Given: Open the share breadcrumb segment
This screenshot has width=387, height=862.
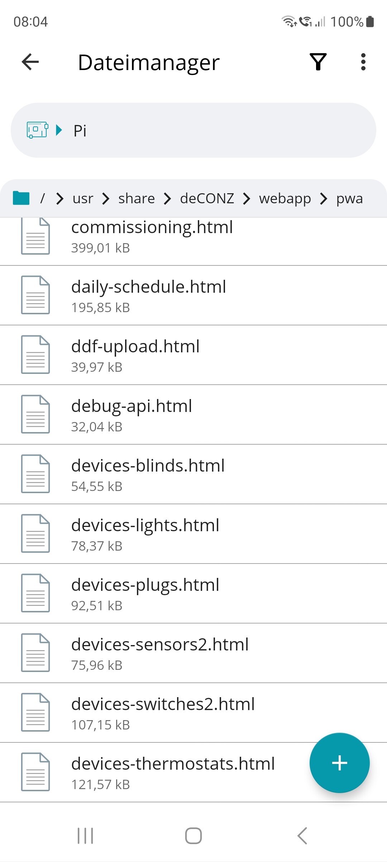Looking at the screenshot, I should pos(137,198).
